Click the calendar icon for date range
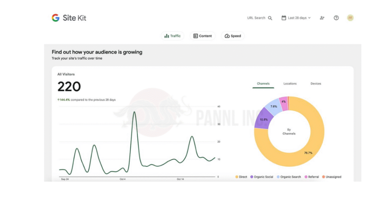The width and height of the screenshot is (383, 215). coord(284,18)
